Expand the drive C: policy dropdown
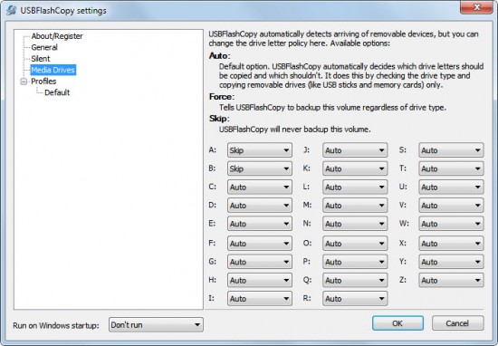Viewport: 498px width, 346px height. pos(260,187)
